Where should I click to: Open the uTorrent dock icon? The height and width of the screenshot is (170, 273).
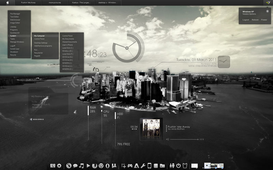point(114,166)
